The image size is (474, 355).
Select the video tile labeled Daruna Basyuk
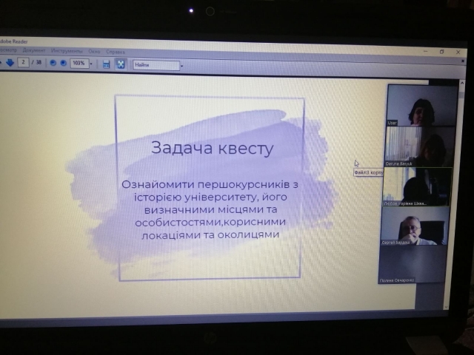(419, 146)
